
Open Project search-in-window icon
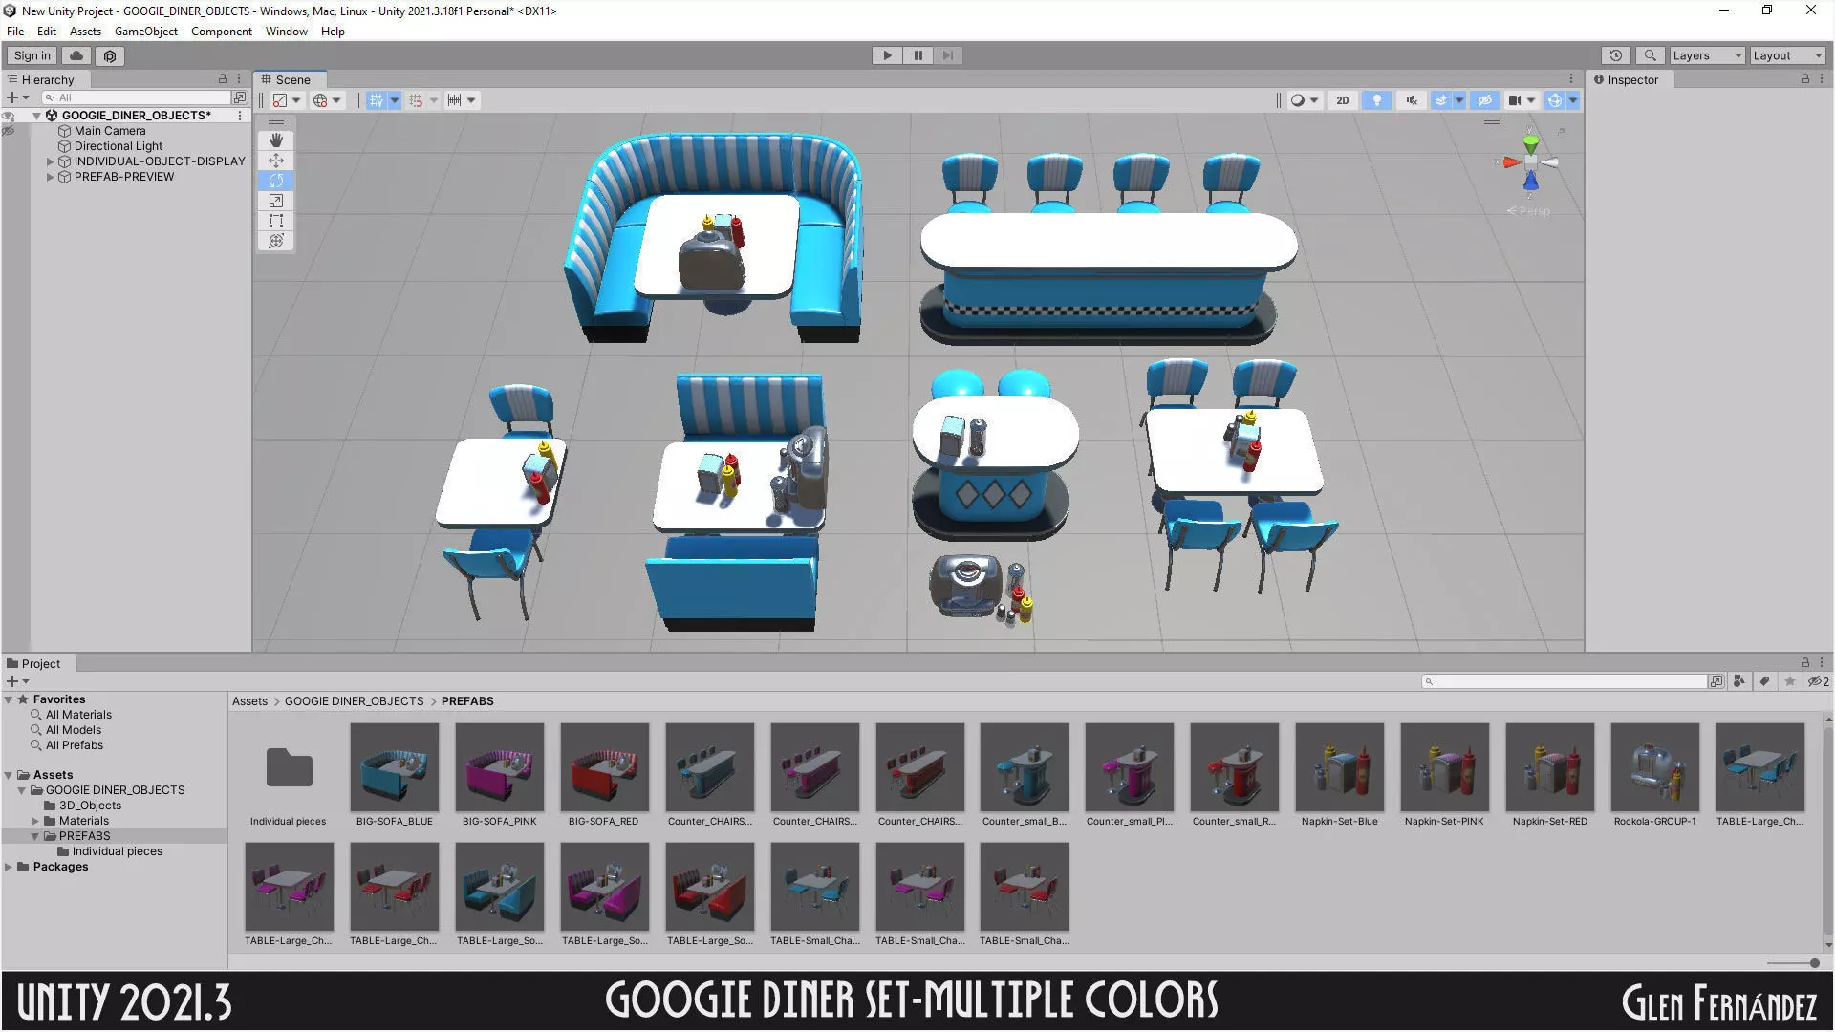pyautogui.click(x=1717, y=681)
